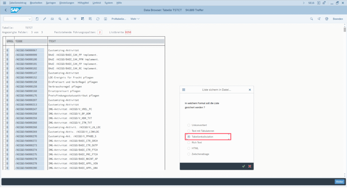The image size is (347, 188).
Task: Sort descending using the toolbar icon
Action: tap(75, 19)
